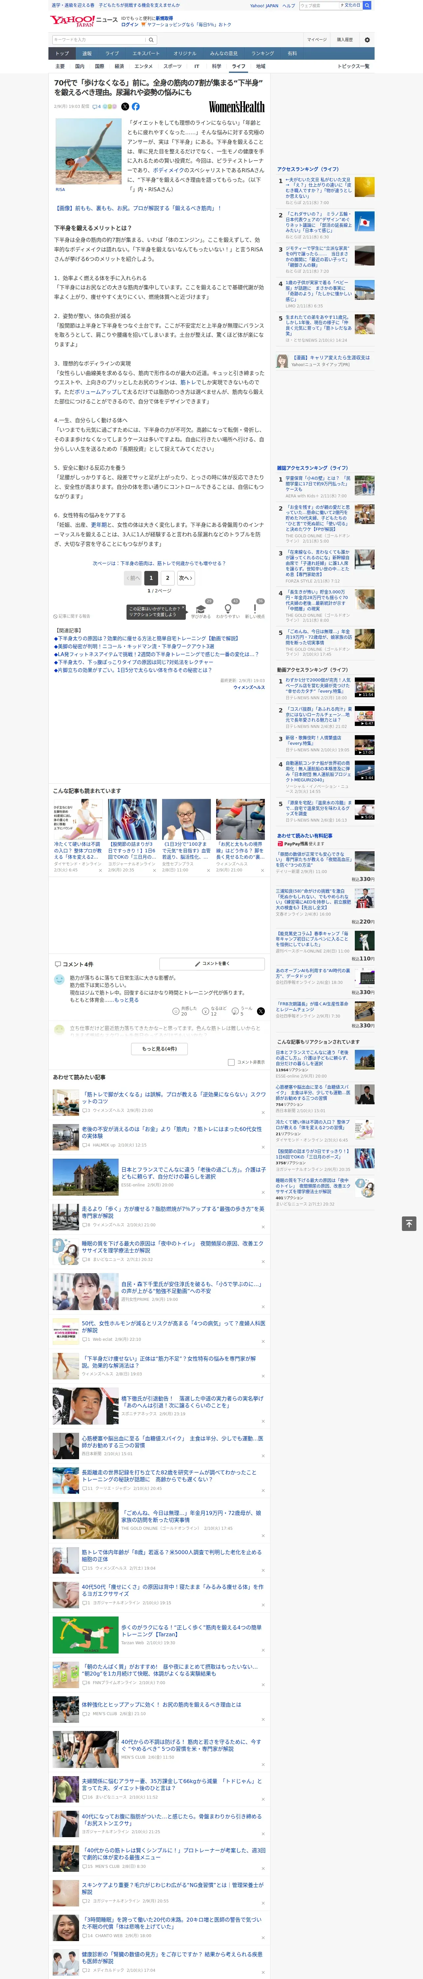Screen dimensions: 423x1979
Task: Click ウィメンズヘルス source link
Action: 249,688
